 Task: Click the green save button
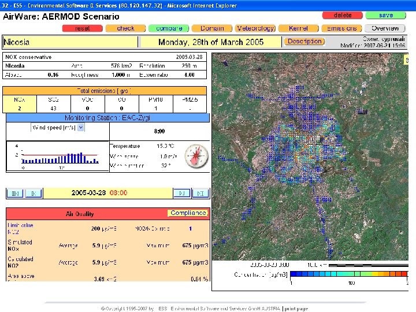[x=385, y=16]
